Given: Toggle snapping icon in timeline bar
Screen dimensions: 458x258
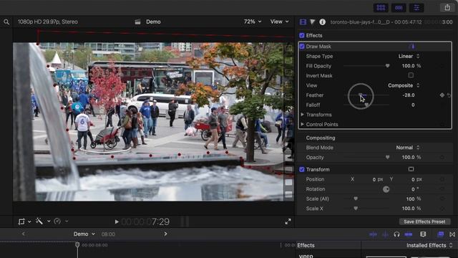Looking at the screenshot, I should (409, 234).
